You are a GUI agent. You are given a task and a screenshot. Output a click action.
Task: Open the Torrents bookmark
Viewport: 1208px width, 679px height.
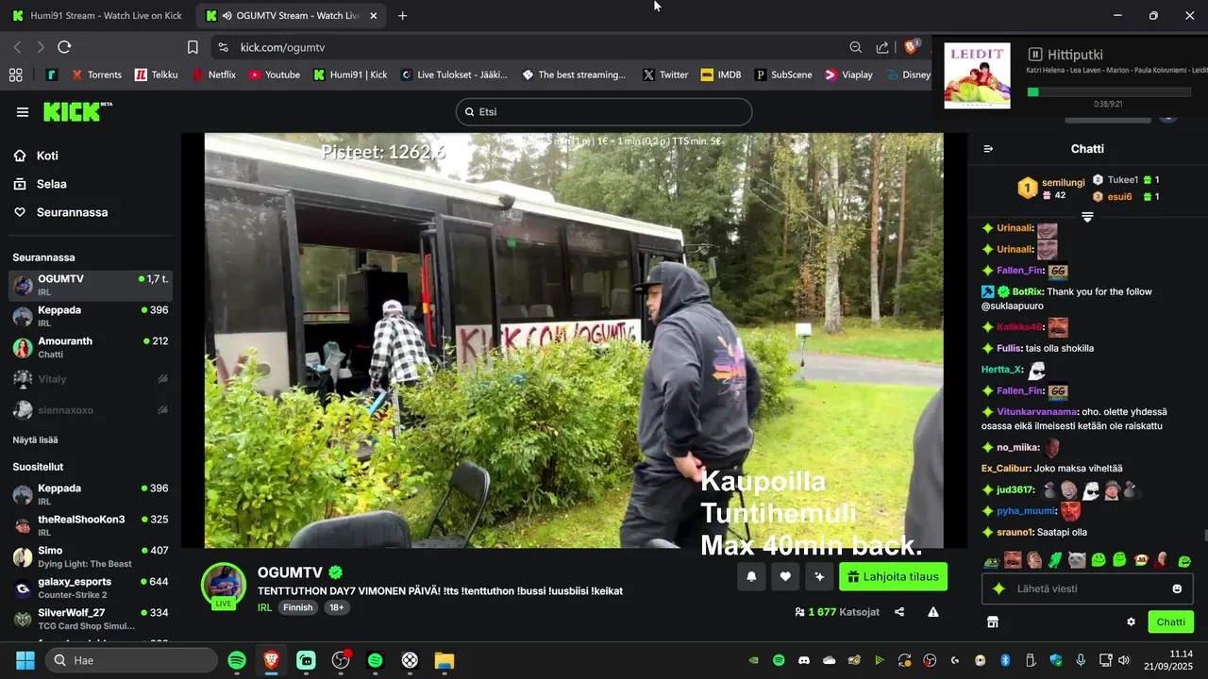(96, 75)
